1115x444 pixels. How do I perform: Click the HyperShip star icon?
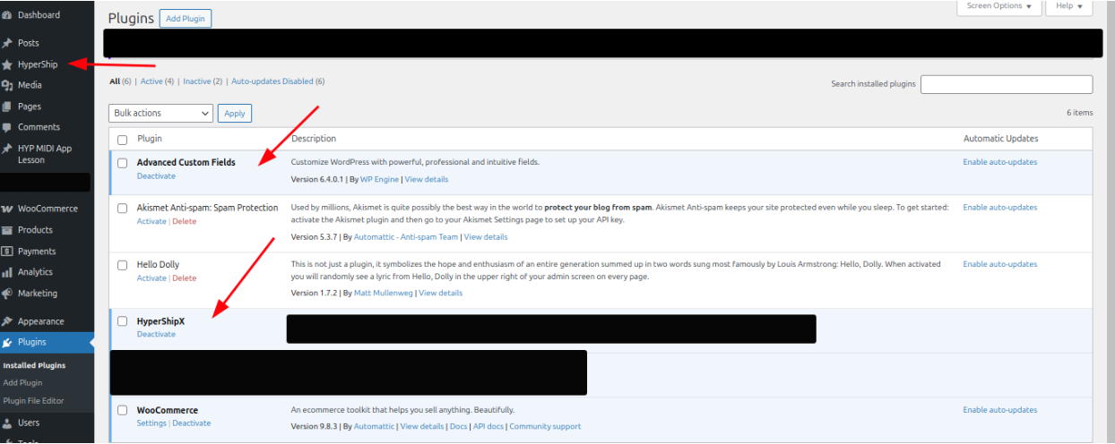pyautogui.click(x=7, y=64)
